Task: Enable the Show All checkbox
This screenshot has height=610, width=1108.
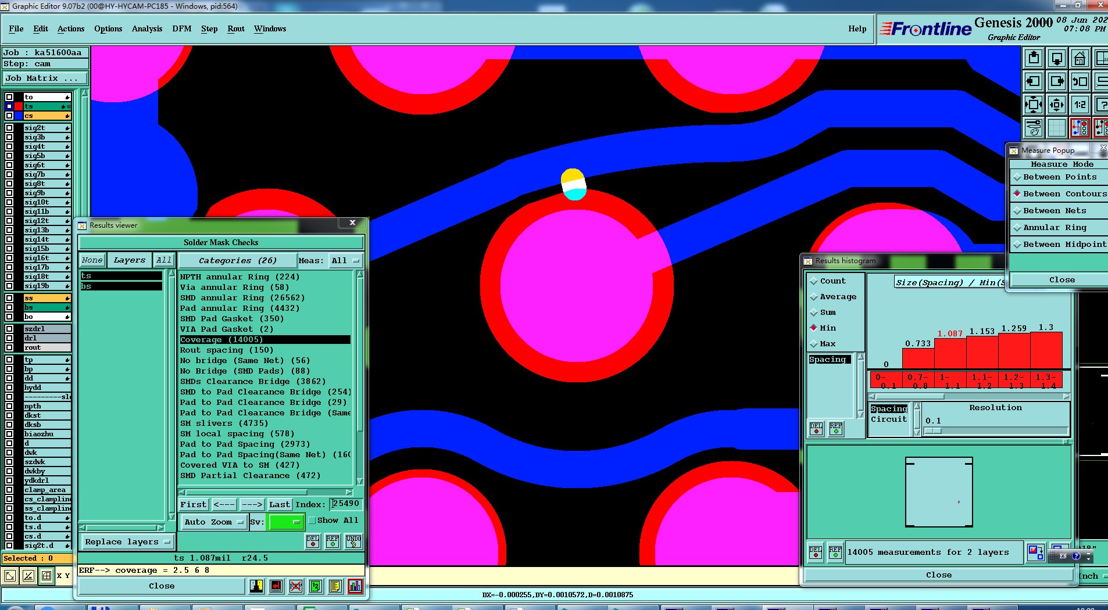Action: point(312,521)
